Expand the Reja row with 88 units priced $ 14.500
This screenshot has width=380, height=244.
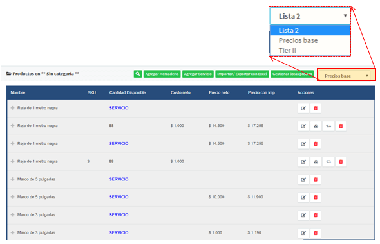click(x=13, y=126)
